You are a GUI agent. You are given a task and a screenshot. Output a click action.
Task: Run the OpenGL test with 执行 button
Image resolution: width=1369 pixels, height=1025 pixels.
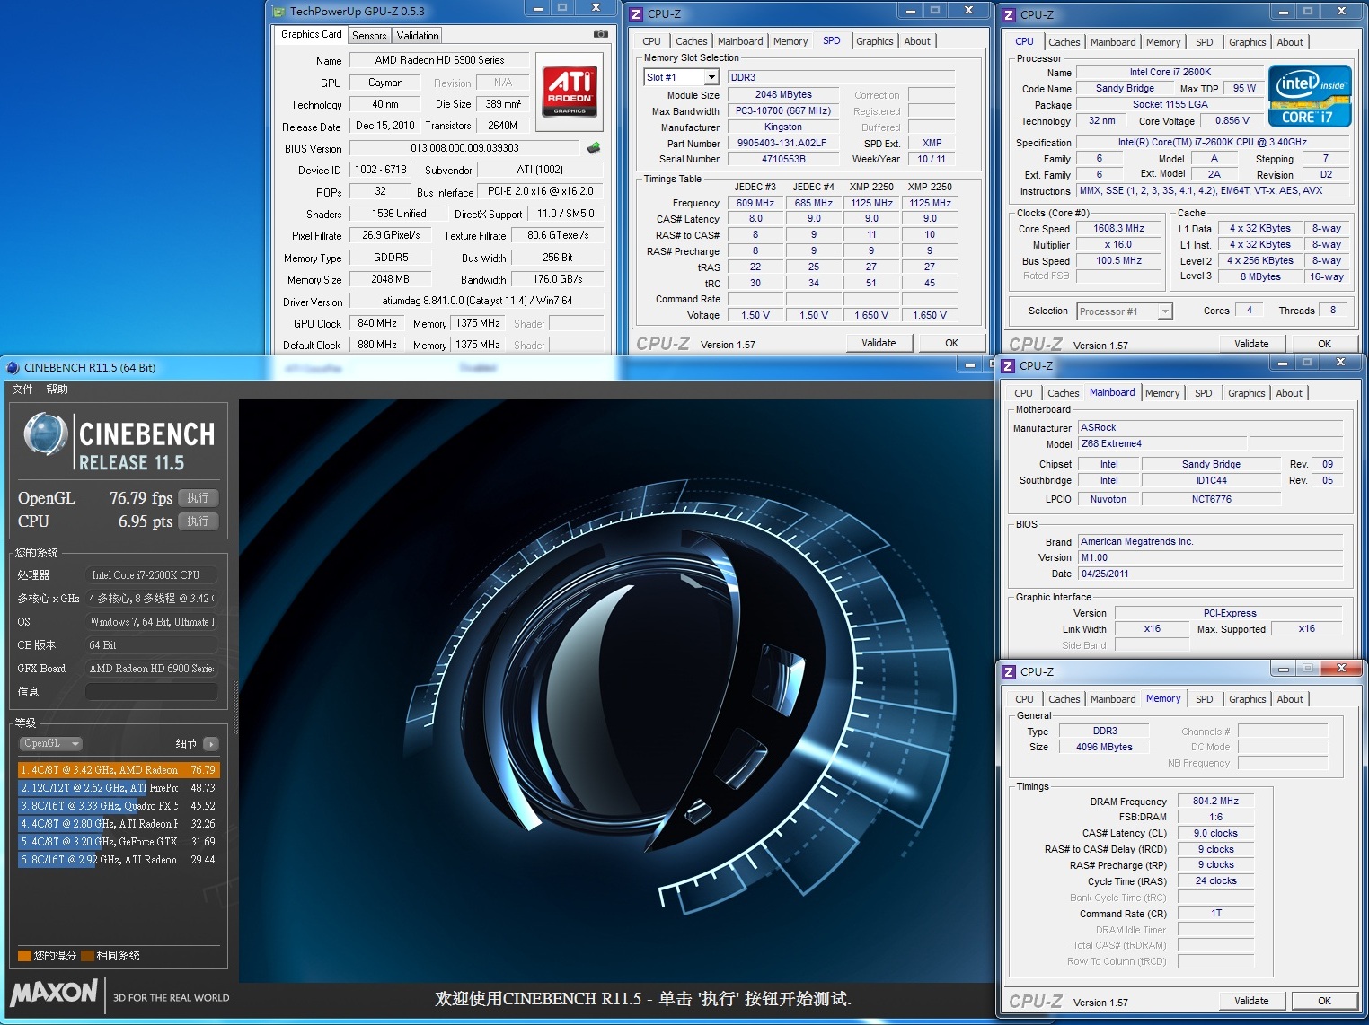coord(198,498)
